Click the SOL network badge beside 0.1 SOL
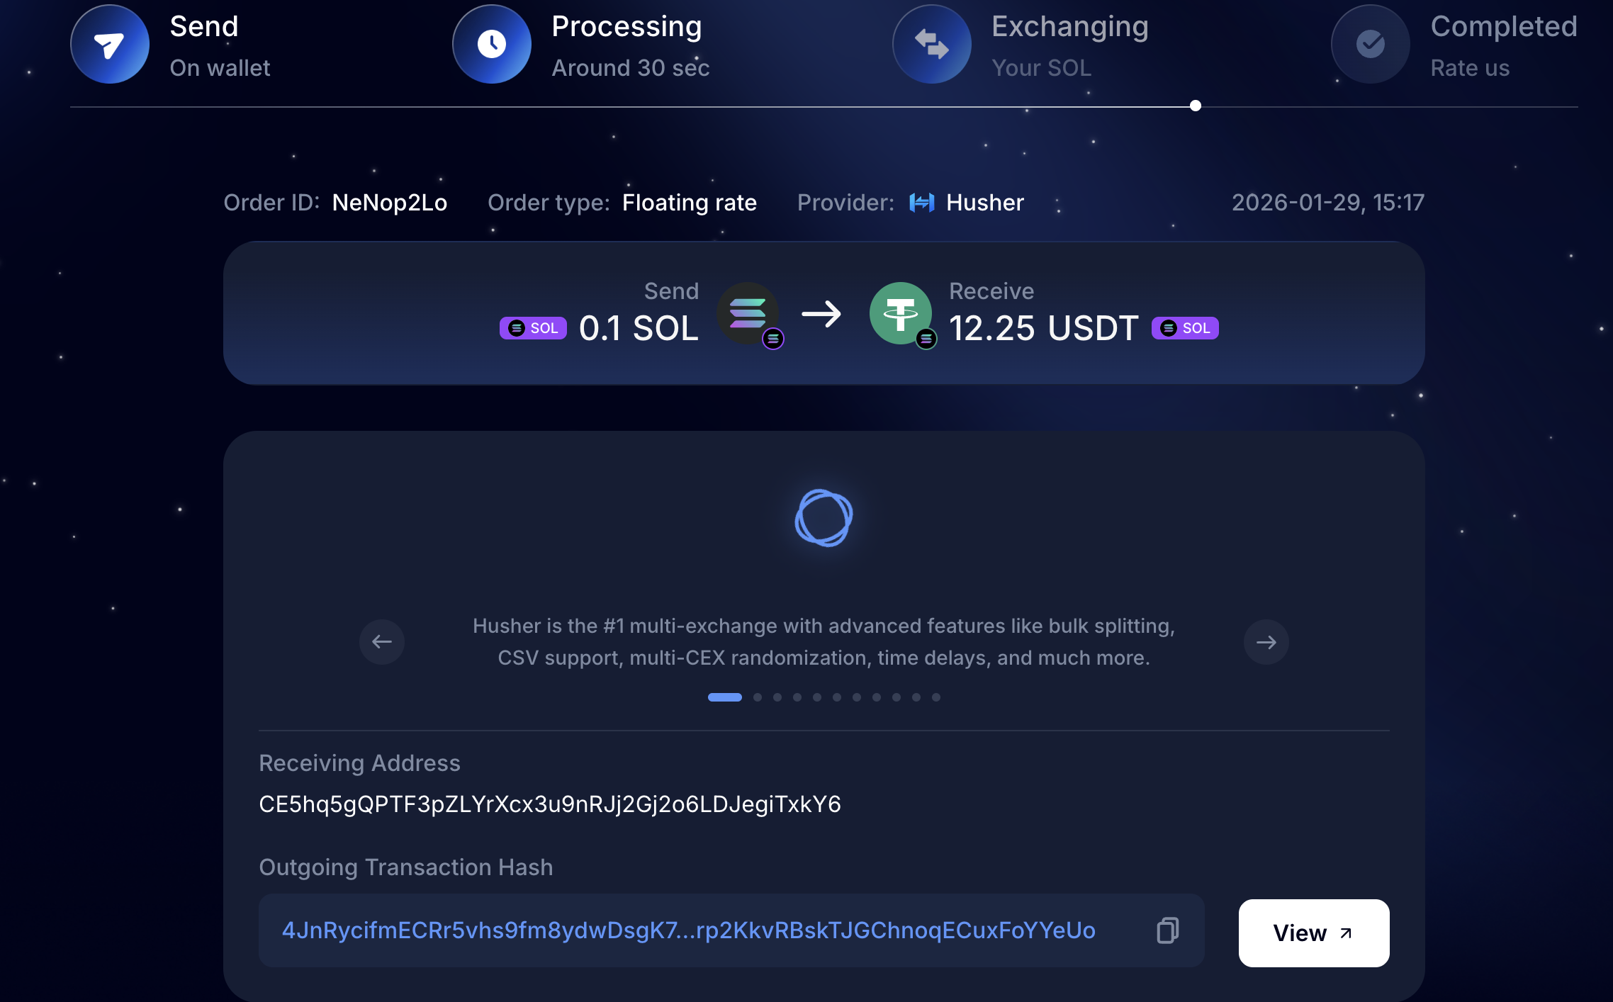 click(533, 328)
